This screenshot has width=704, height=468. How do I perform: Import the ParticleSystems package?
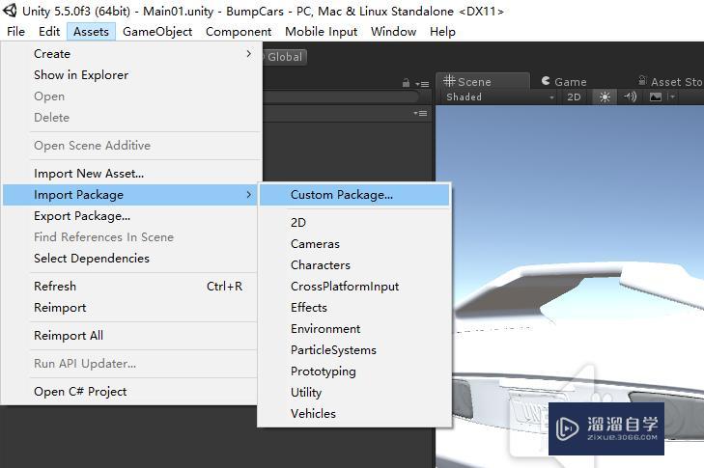[x=354, y=350]
